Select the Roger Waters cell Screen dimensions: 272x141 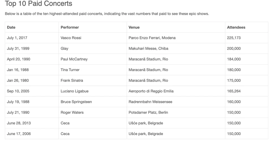point(72,113)
